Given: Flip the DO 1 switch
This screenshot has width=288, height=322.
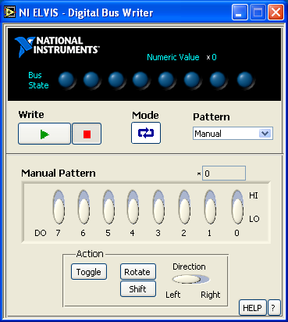Looking at the screenshot, I should tap(210, 207).
